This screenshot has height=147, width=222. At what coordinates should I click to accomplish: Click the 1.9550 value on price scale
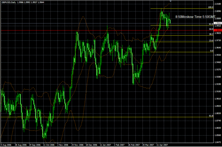(x=218, y=55)
